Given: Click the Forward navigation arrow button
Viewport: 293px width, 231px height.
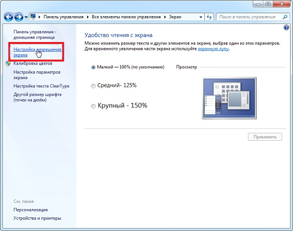Looking at the screenshot, I should point(19,17).
